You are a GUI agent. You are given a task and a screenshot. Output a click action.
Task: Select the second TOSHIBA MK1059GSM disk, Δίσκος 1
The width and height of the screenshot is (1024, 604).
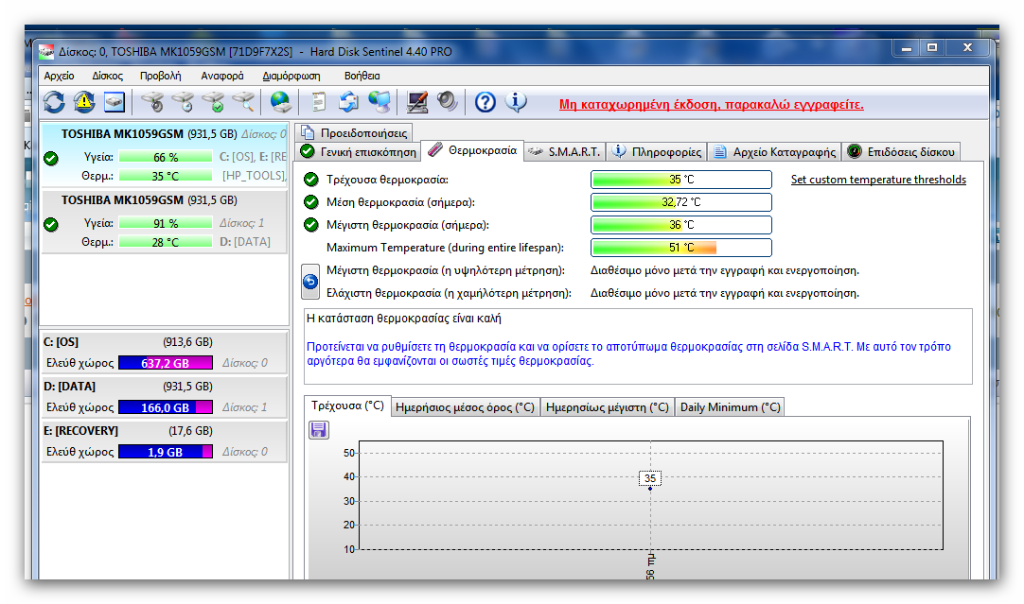pos(165,221)
